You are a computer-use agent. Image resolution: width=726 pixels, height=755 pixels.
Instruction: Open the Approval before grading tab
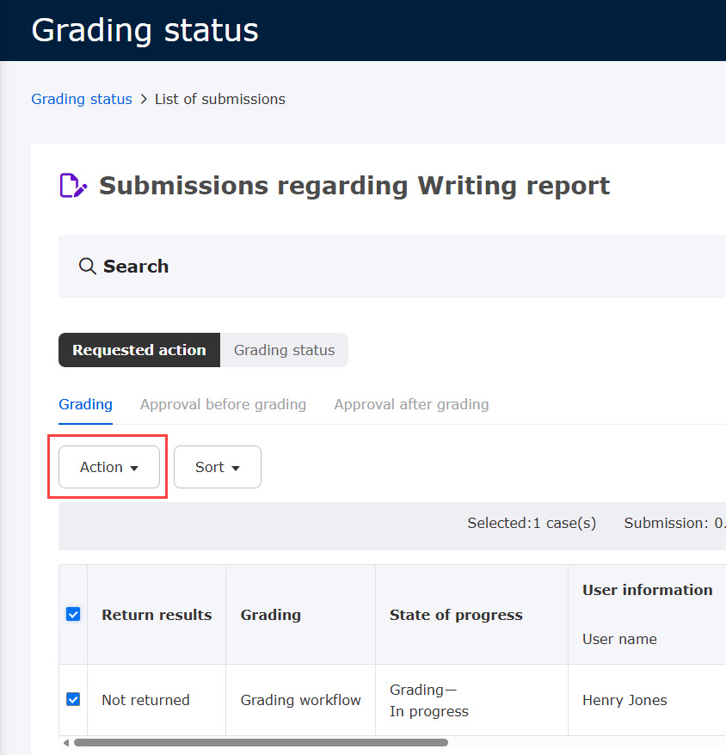point(223,404)
